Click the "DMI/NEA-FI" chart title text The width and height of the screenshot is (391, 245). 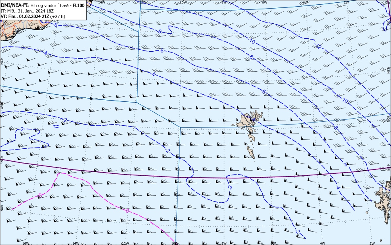14,5
